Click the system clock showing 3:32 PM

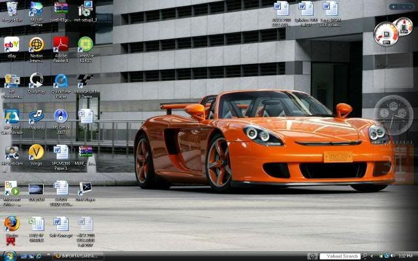point(405,256)
